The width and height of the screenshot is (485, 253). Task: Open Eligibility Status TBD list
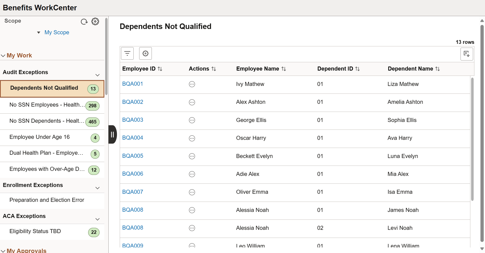pyautogui.click(x=52, y=232)
